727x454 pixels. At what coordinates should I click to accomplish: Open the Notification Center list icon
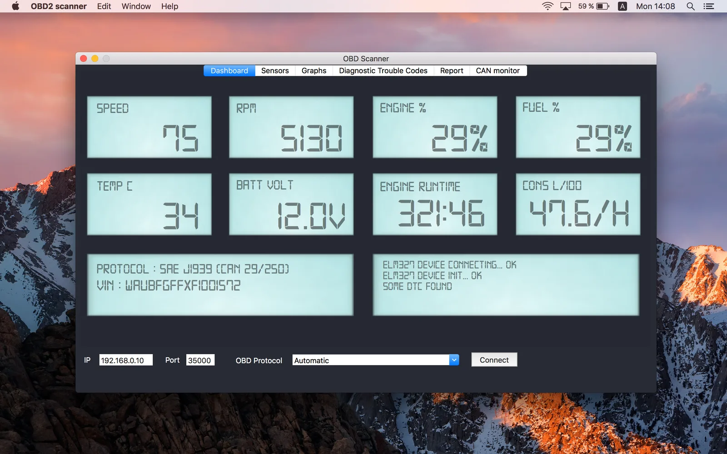(x=709, y=6)
